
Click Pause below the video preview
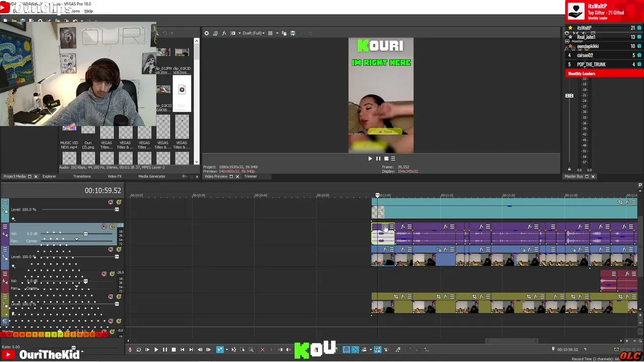(378, 158)
